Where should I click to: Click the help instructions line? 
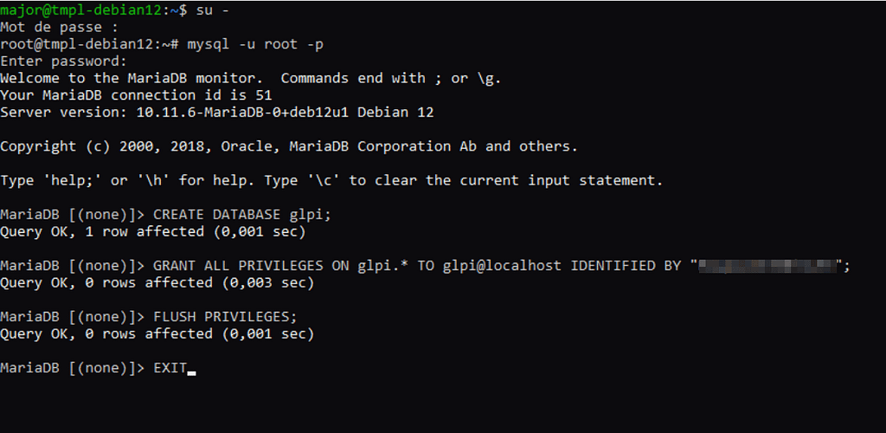click(x=331, y=180)
